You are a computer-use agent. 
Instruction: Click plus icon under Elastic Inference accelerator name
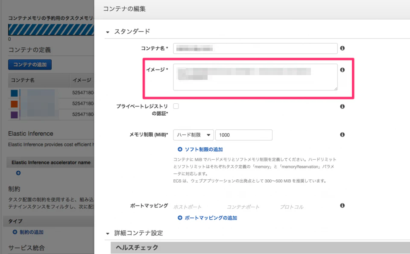click(18, 173)
